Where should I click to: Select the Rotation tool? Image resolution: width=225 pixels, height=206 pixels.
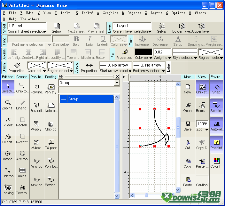point(8,156)
